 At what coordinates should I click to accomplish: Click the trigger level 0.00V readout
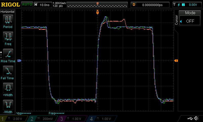pos(193,5)
